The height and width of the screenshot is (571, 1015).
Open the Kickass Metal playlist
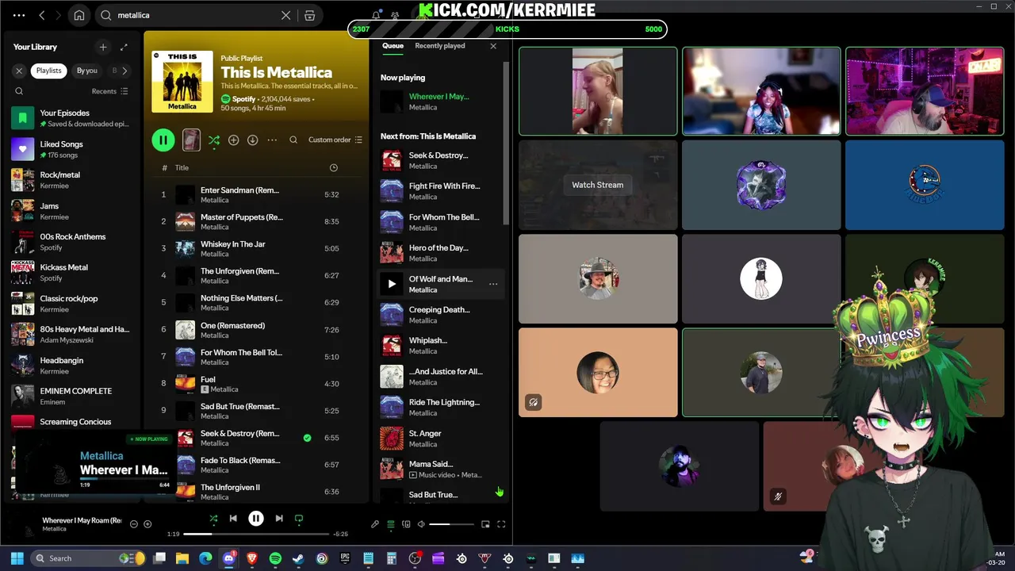point(71,273)
